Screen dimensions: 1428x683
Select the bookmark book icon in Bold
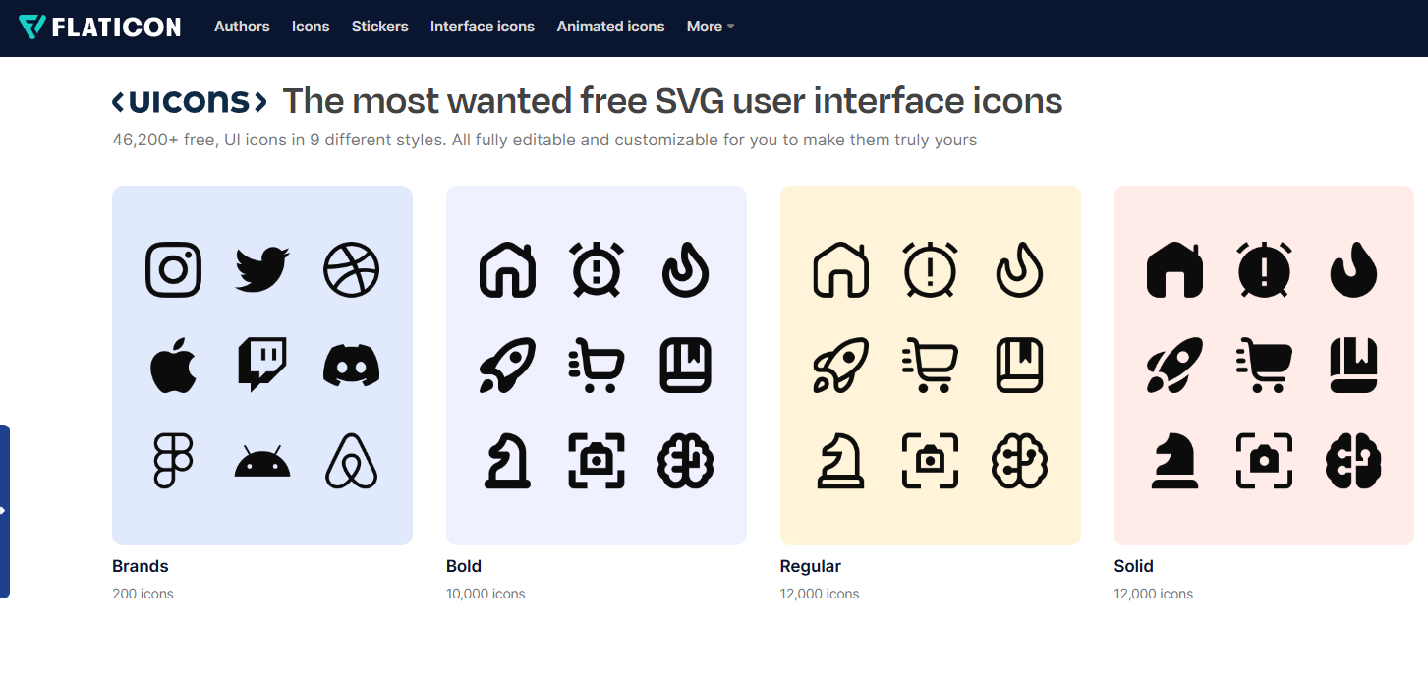click(x=685, y=366)
